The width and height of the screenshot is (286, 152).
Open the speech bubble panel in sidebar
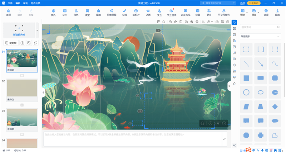(235, 59)
